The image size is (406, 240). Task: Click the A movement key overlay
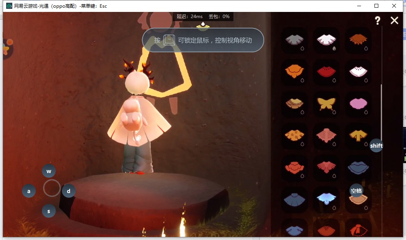click(x=29, y=191)
